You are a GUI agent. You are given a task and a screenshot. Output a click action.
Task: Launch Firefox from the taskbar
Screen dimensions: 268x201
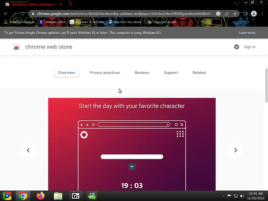pyautogui.click(x=41, y=196)
